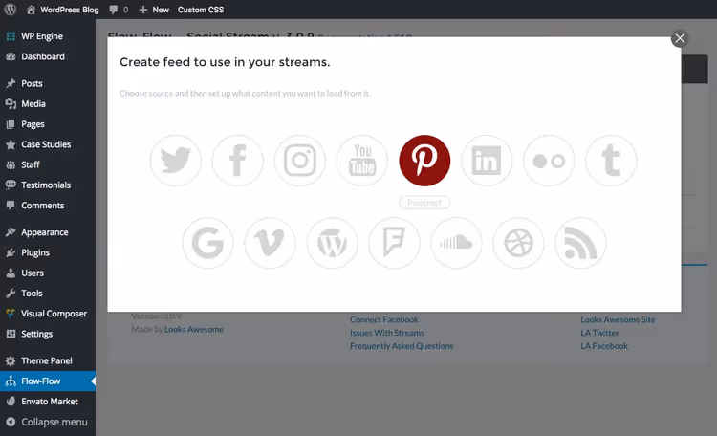717x436 pixels.
Task: Choose the Google feed source icon
Action: 207,243
